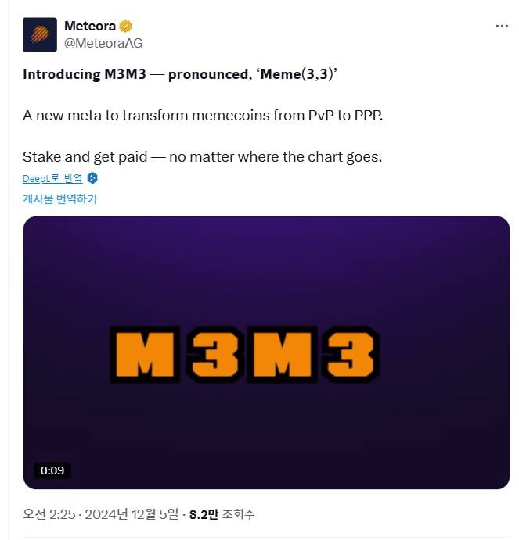The height and width of the screenshot is (540, 519).
Task: Visit the @MeteoraAG handle
Action: coord(103,44)
